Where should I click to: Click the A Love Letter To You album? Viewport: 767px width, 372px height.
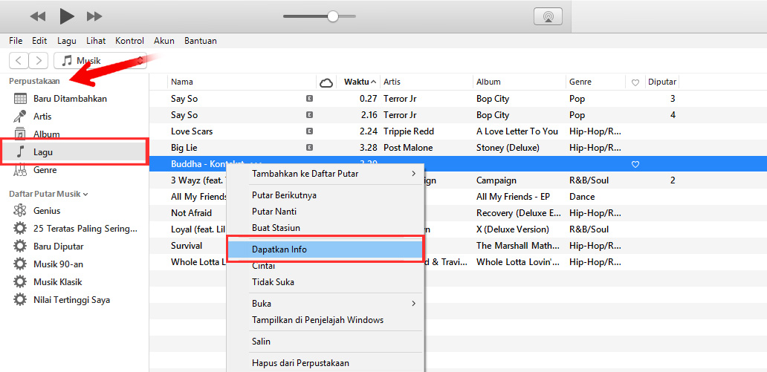(x=517, y=131)
